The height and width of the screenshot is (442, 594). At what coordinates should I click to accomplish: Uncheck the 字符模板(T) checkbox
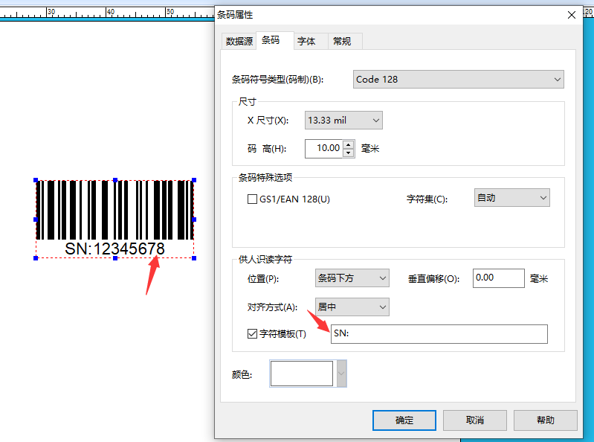tap(252, 333)
